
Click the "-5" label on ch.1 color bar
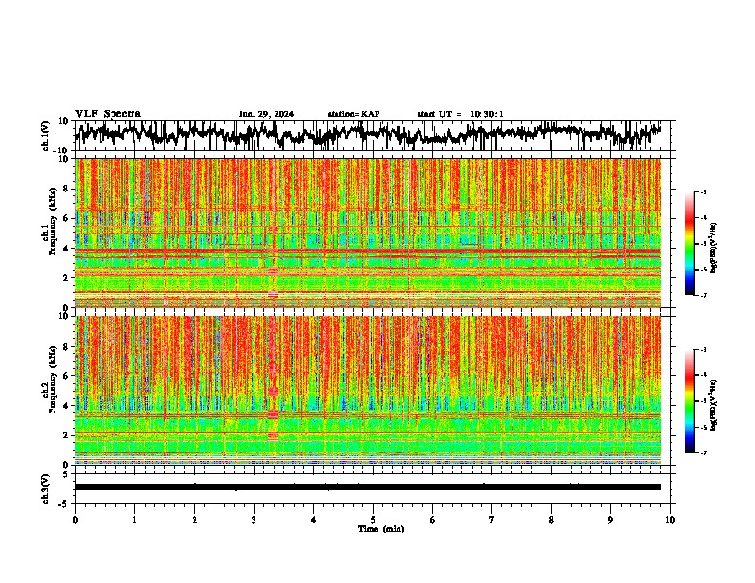click(x=703, y=244)
